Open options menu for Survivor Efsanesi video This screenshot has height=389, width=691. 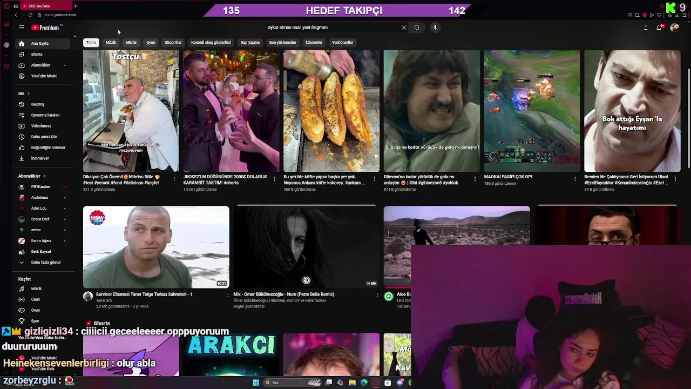[227, 295]
